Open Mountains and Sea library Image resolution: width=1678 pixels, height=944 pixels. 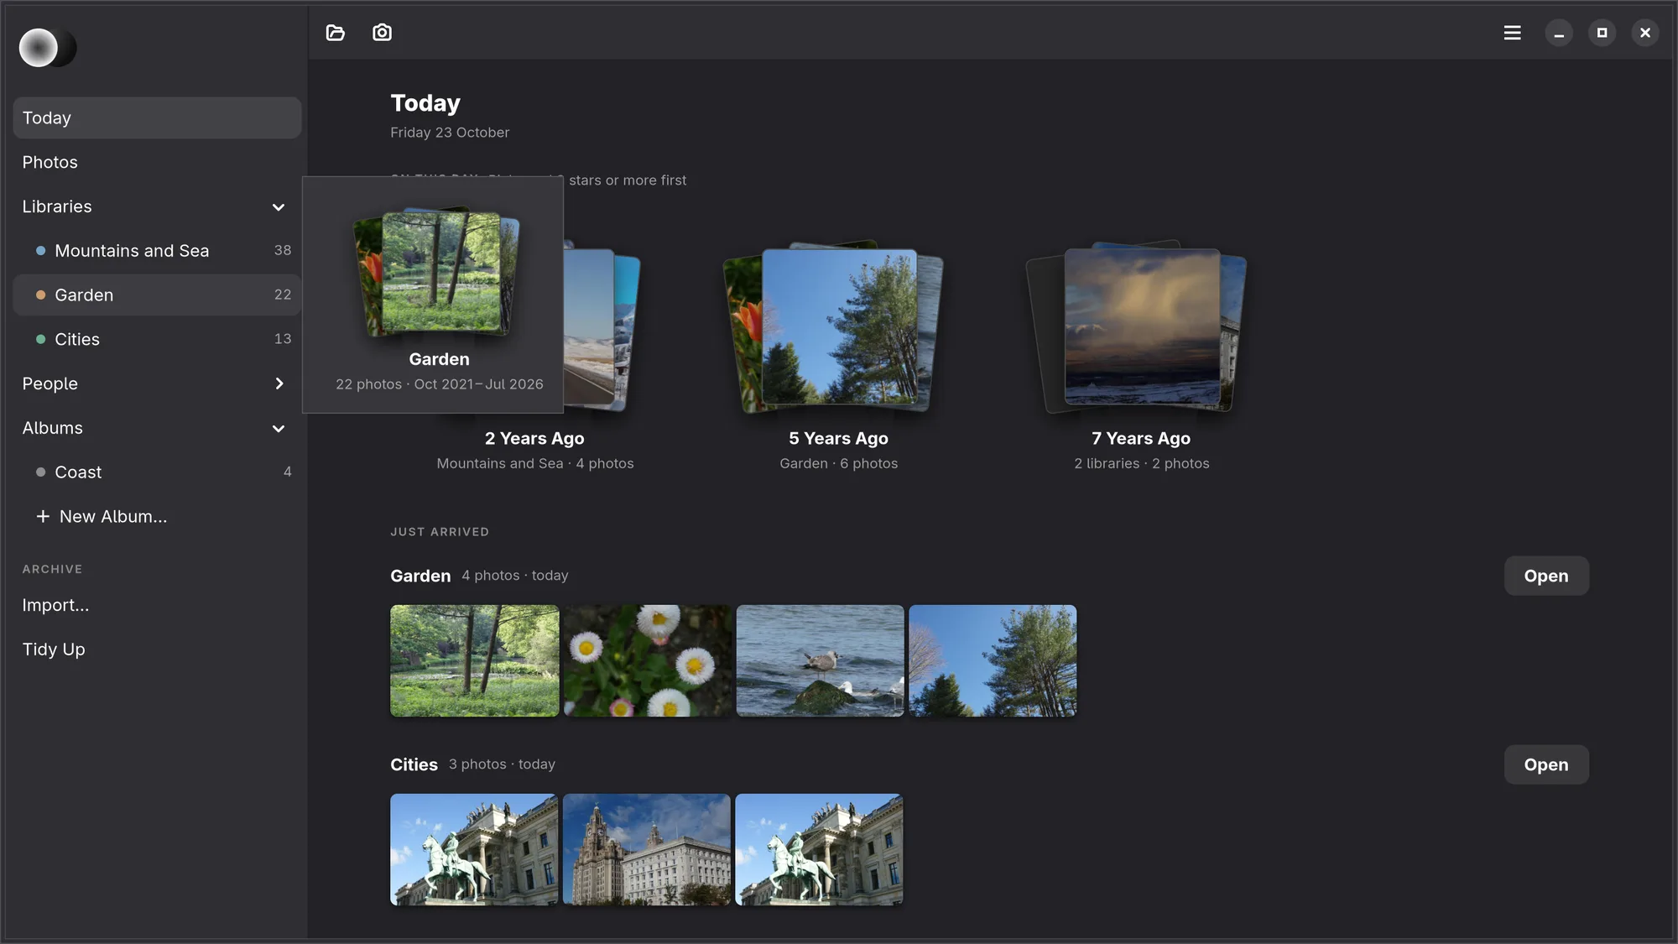click(x=157, y=251)
